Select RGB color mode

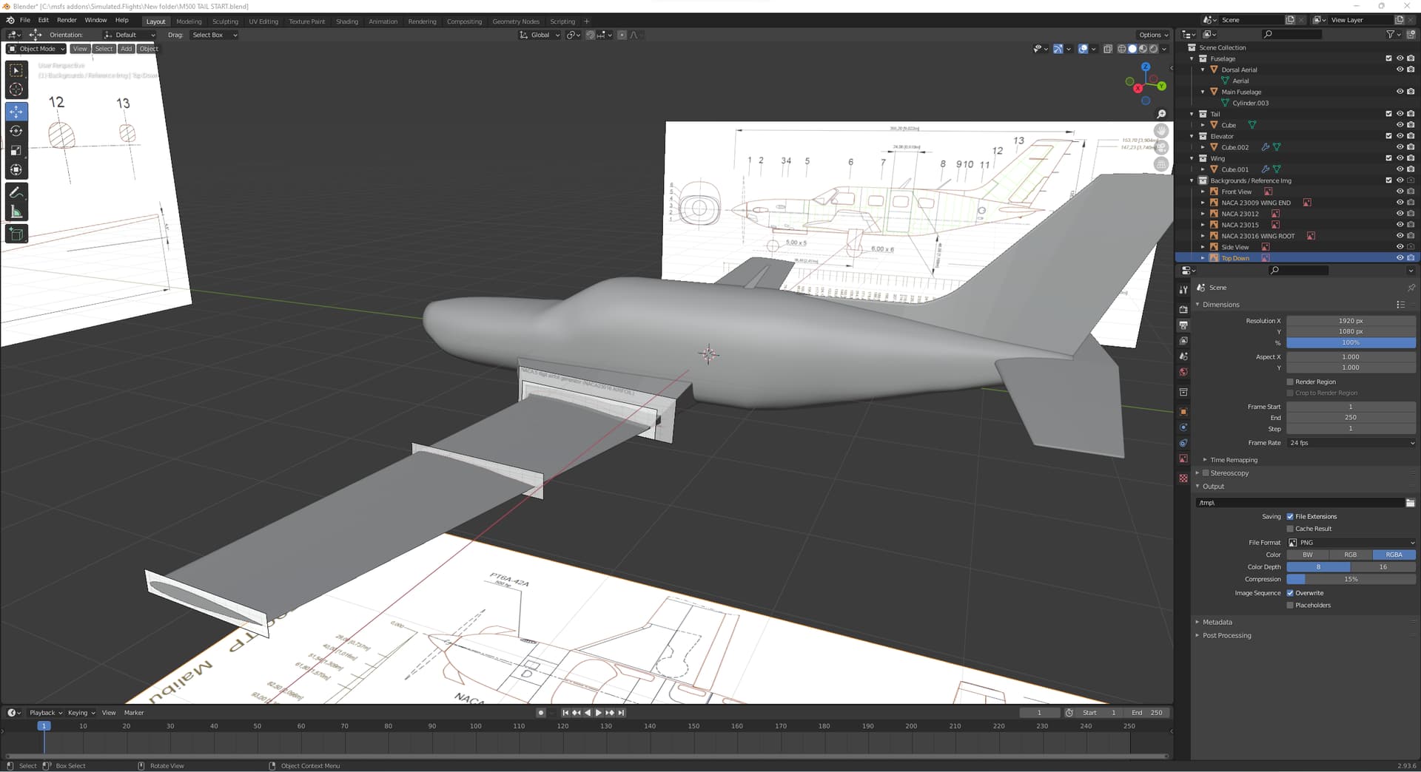click(1351, 555)
